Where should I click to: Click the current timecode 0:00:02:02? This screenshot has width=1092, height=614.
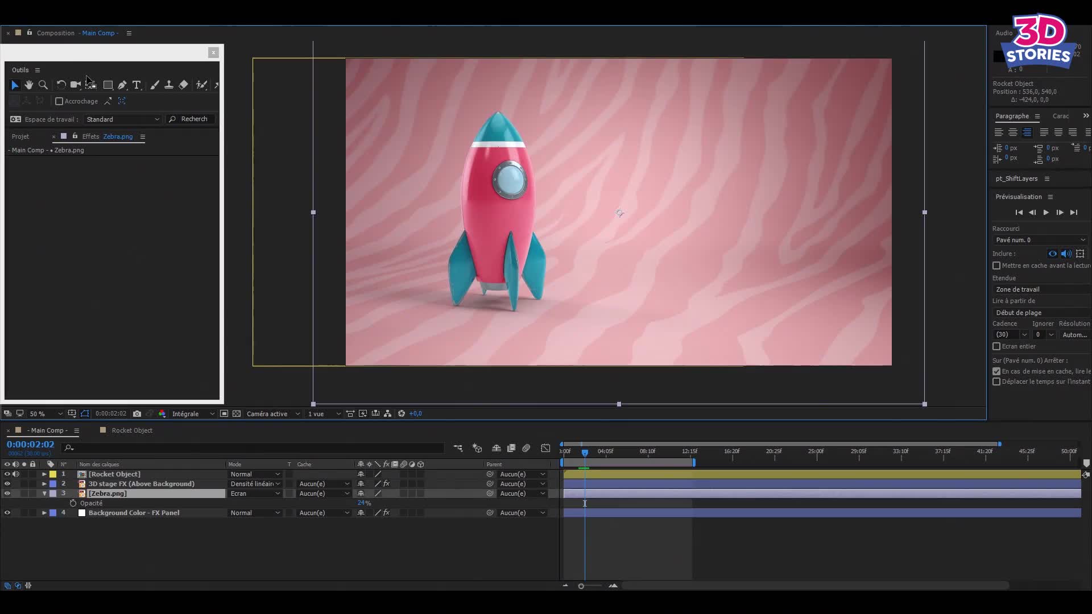click(x=30, y=445)
